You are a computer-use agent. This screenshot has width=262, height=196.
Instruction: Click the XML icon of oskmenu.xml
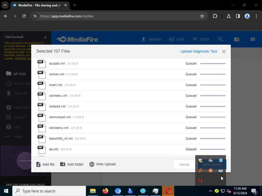42,96
